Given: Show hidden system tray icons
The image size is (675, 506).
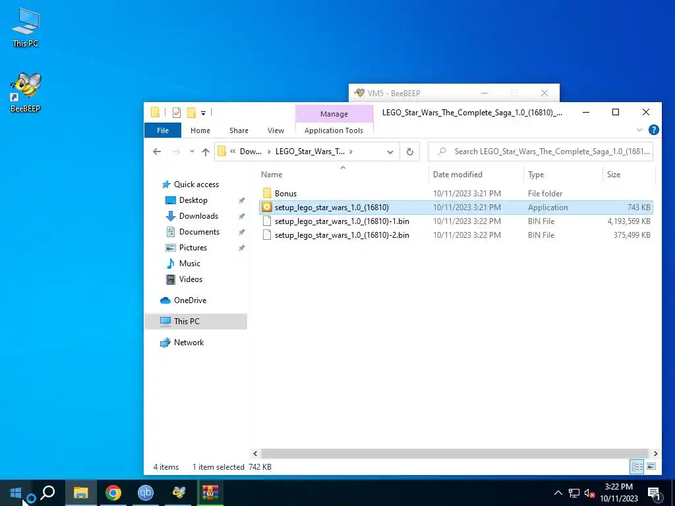Looking at the screenshot, I should click(x=558, y=493).
